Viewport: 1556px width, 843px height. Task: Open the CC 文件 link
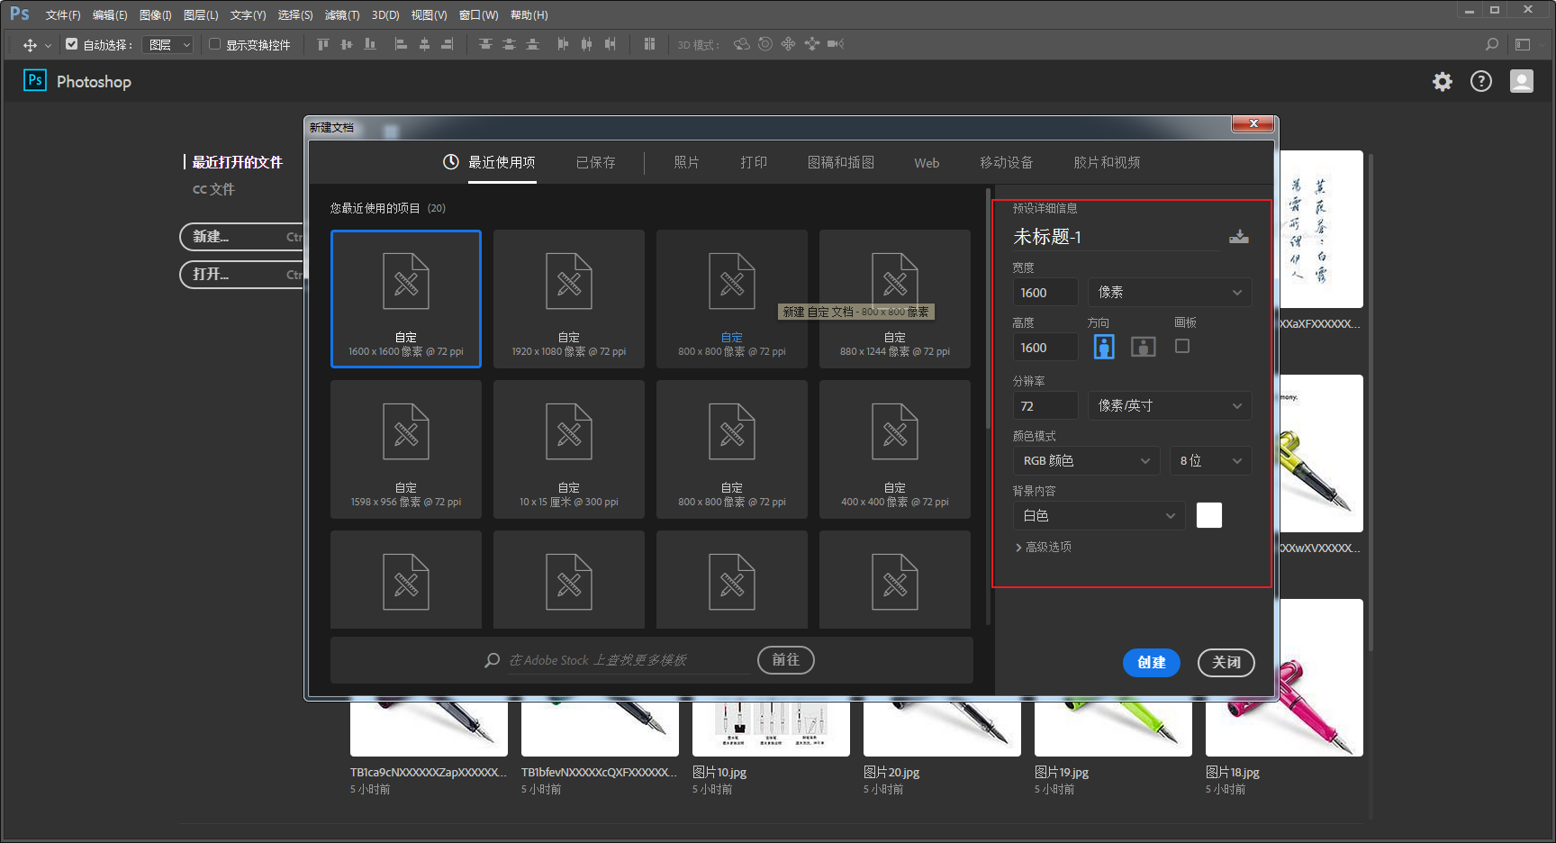213,190
